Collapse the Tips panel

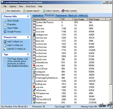point(28,54)
